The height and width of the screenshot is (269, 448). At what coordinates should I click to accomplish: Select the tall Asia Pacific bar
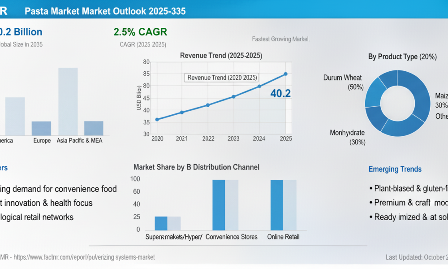coord(68,101)
